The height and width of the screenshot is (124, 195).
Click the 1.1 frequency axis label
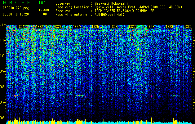click(3, 40)
